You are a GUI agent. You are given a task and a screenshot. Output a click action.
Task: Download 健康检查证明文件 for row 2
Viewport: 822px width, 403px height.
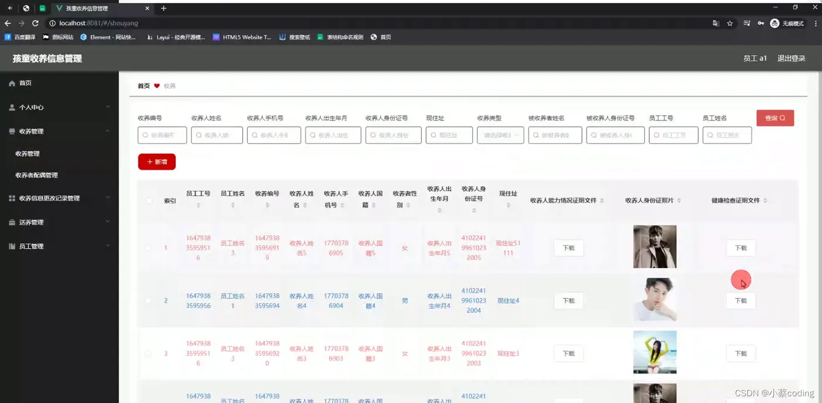741,301
